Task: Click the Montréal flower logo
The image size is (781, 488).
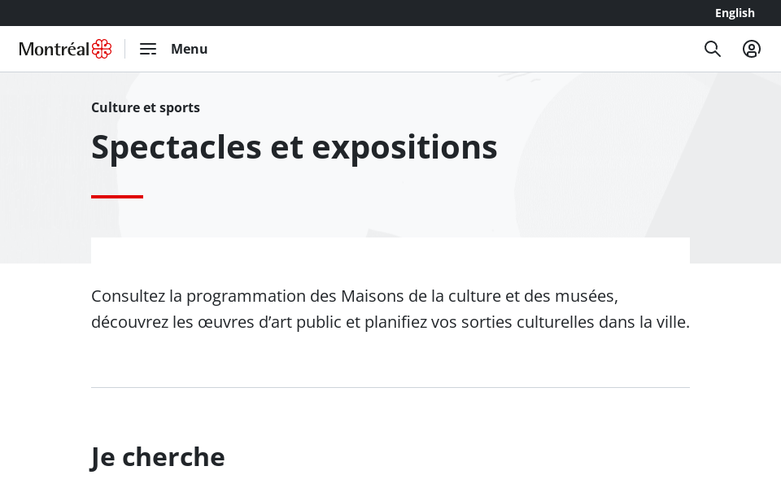Action: pyautogui.click(x=99, y=49)
